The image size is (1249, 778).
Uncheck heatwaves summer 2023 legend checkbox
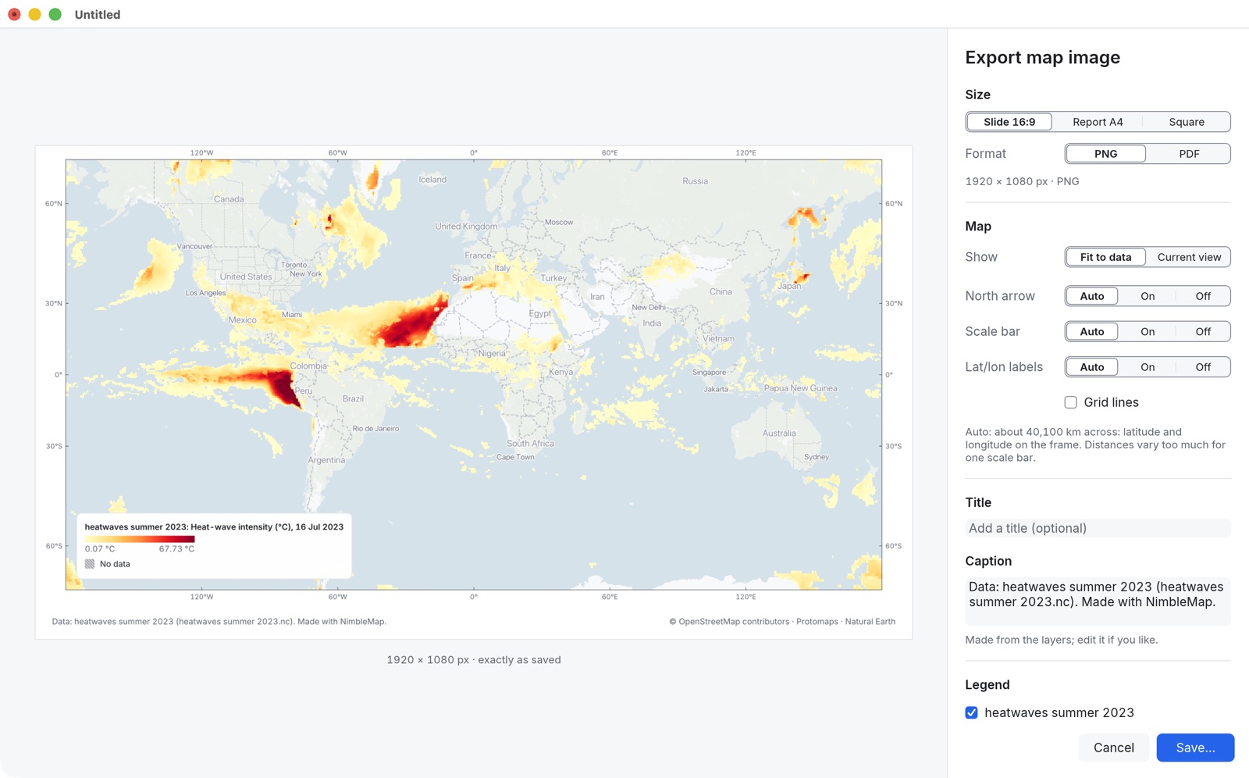(x=971, y=712)
